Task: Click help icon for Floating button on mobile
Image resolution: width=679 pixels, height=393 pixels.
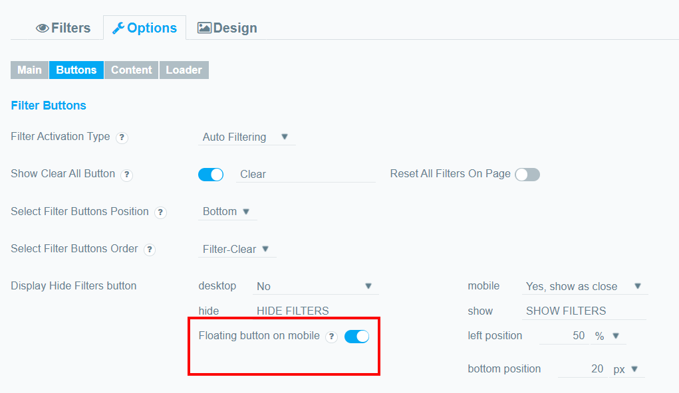Action: click(x=332, y=337)
